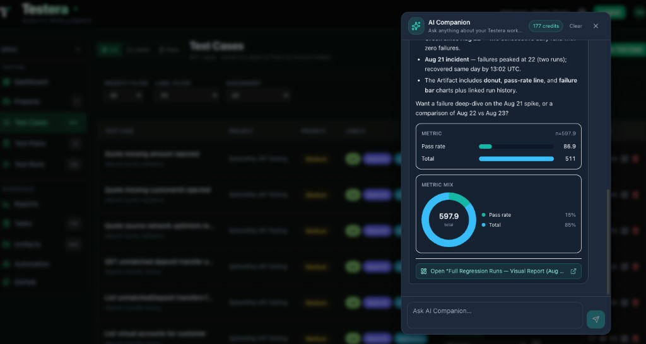The height and width of the screenshot is (344, 646).
Task: Focus the Ask AI Companion input field
Action: click(x=495, y=315)
